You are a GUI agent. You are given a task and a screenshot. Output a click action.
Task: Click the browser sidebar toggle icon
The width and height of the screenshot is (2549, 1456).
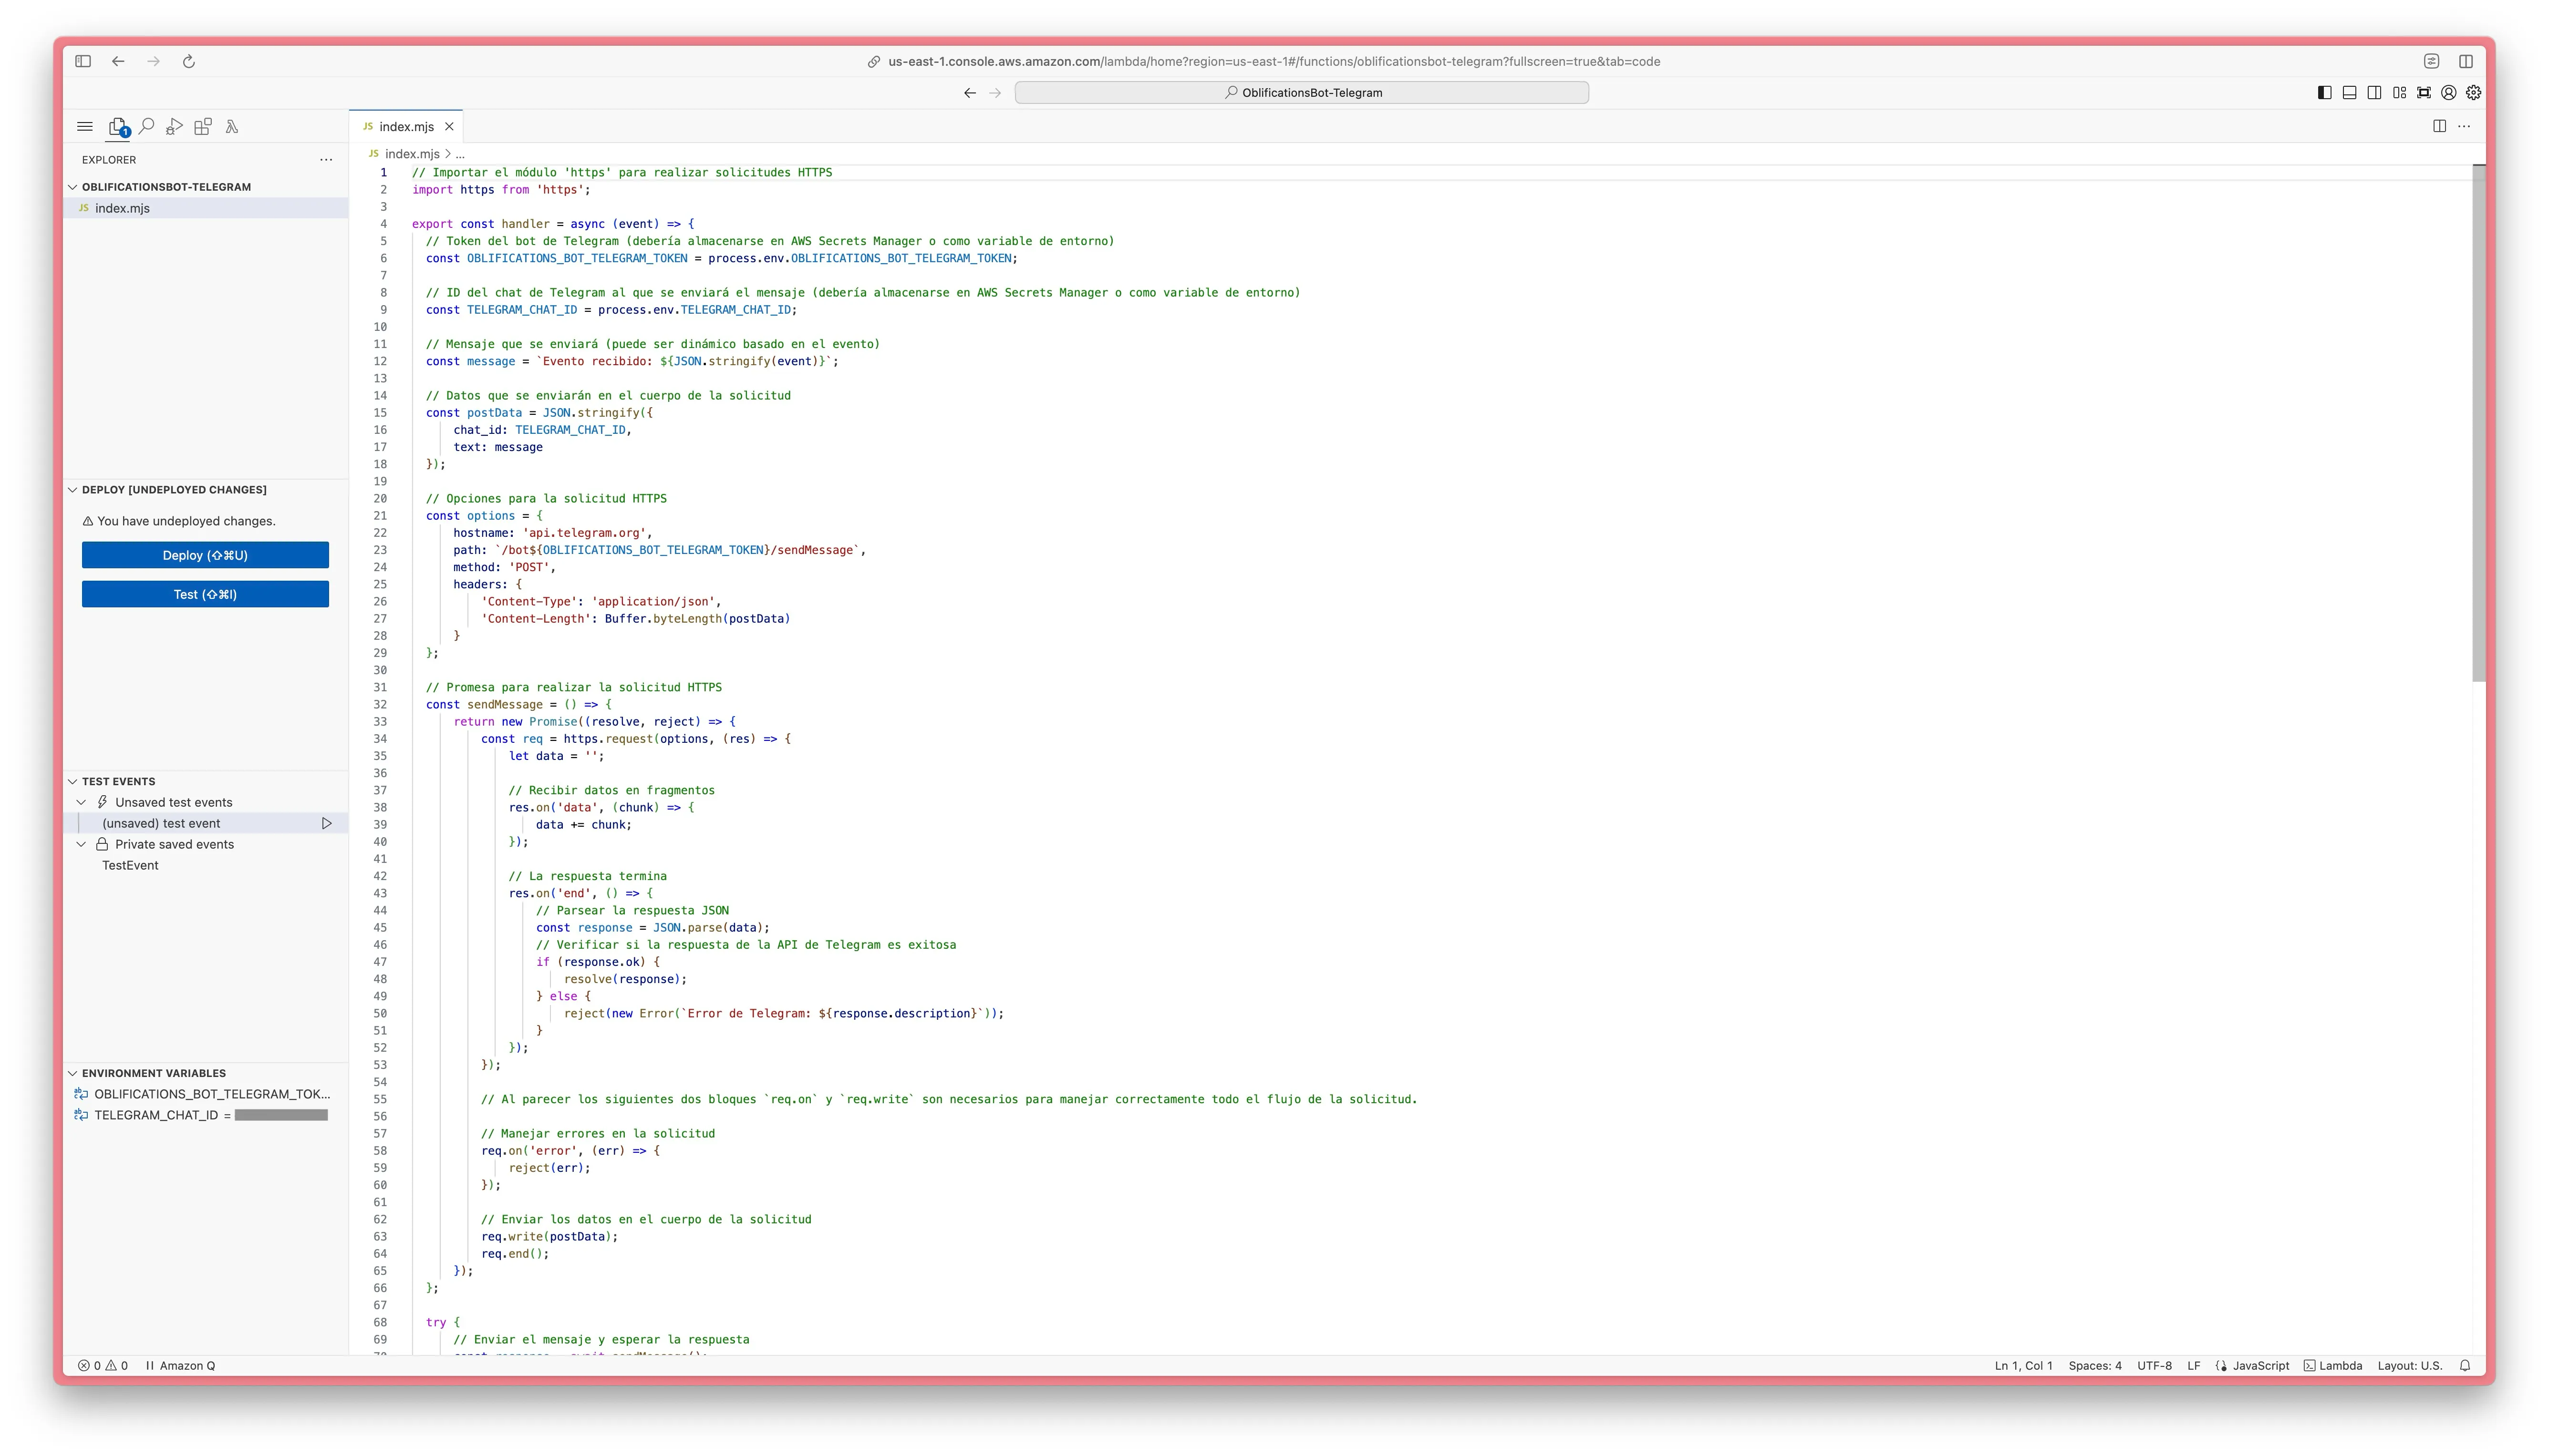(x=83, y=61)
